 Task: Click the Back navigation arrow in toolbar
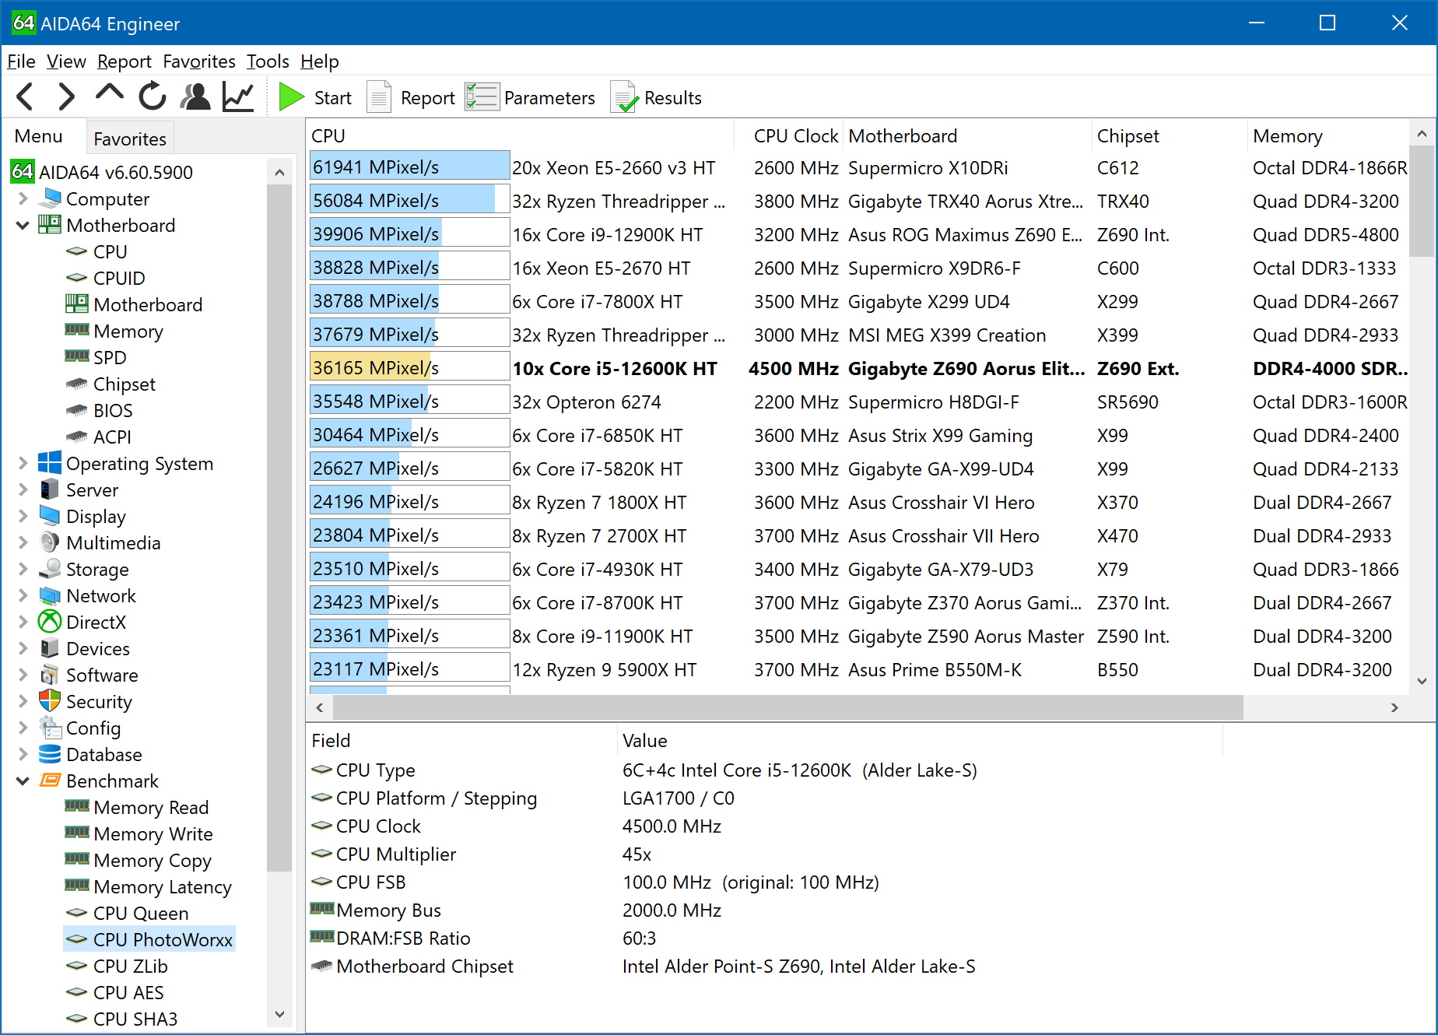coord(25,97)
